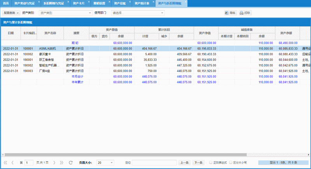Click the print icon button
This screenshot has width=311, height=169.
coord(245,13)
